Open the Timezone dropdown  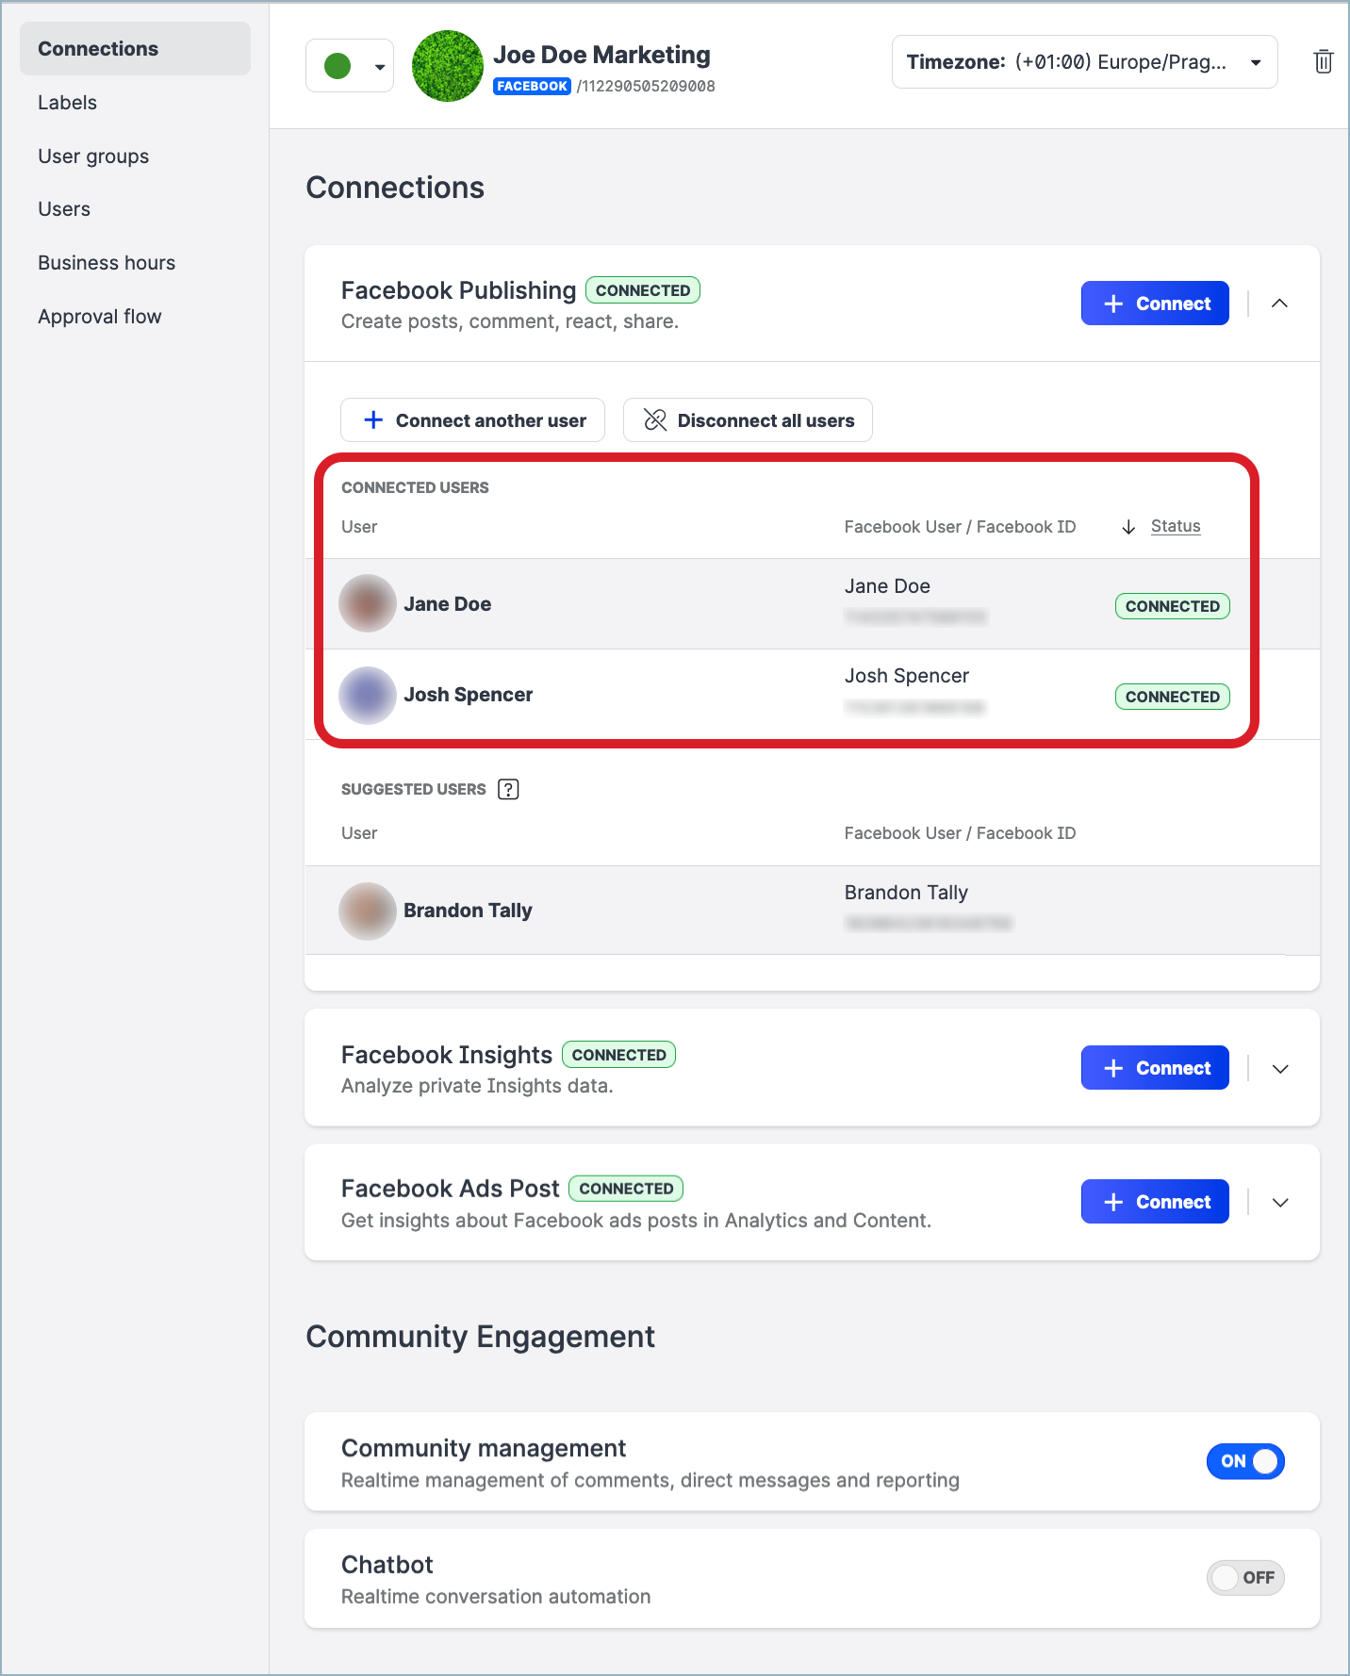1084,62
